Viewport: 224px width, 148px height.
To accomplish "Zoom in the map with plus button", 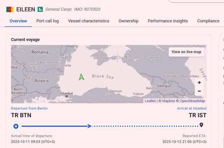I will pos(199,83).
